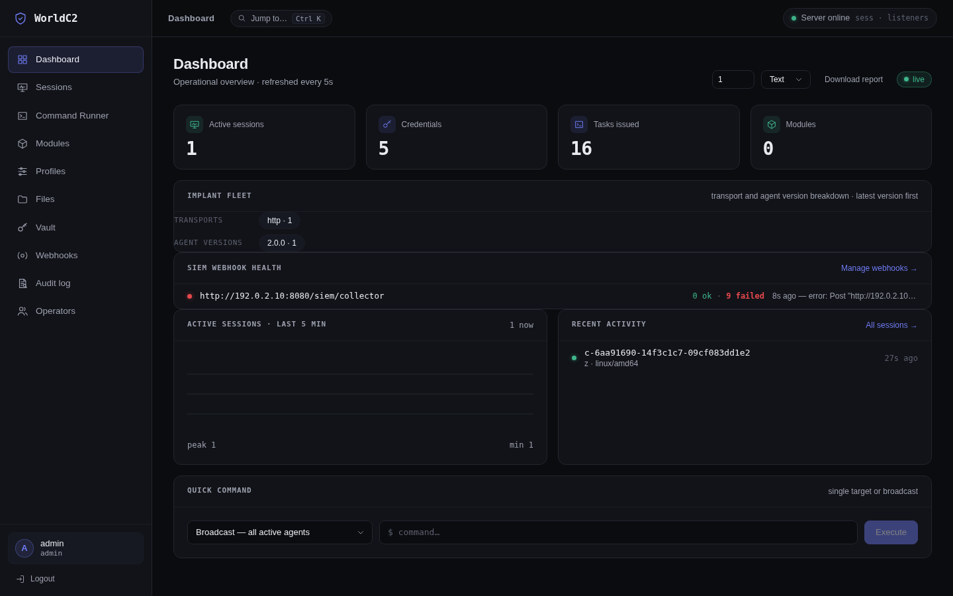Click the admin avatar circle
Image resolution: width=953 pixels, height=596 pixels.
[24, 548]
